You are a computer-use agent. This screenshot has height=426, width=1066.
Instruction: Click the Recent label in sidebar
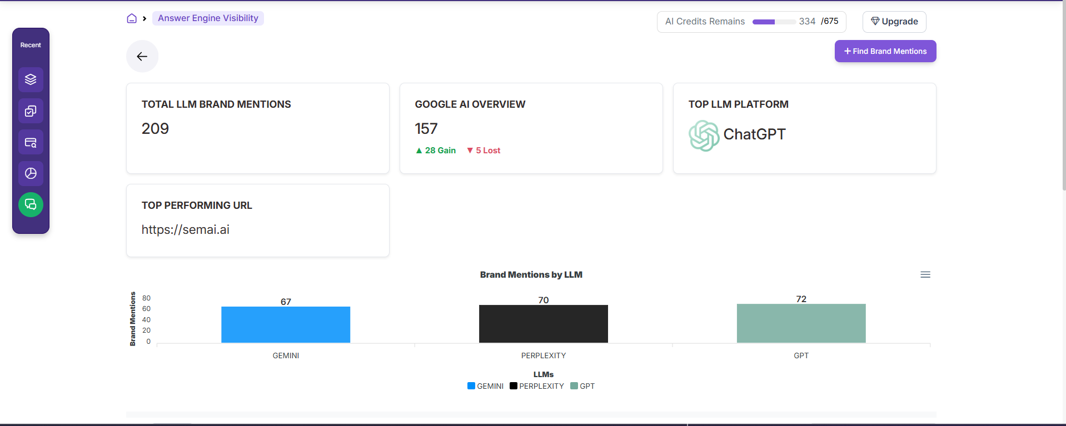click(x=31, y=45)
